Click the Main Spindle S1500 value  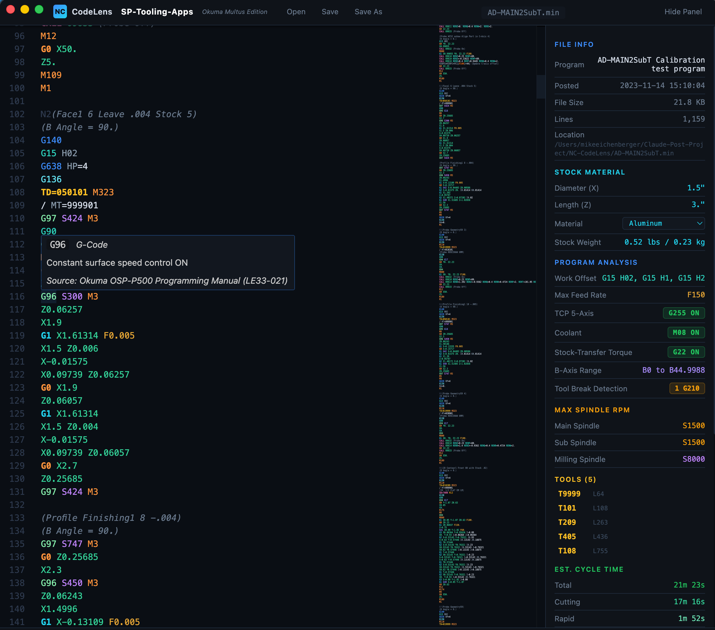[693, 426]
